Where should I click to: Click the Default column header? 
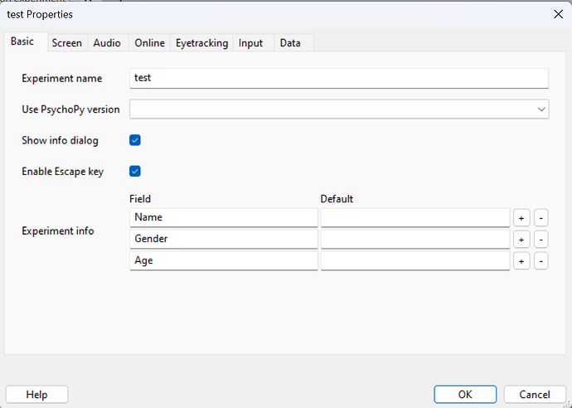click(337, 199)
